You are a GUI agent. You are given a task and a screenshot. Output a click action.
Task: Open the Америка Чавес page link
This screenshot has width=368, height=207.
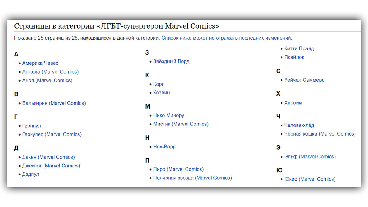point(40,63)
